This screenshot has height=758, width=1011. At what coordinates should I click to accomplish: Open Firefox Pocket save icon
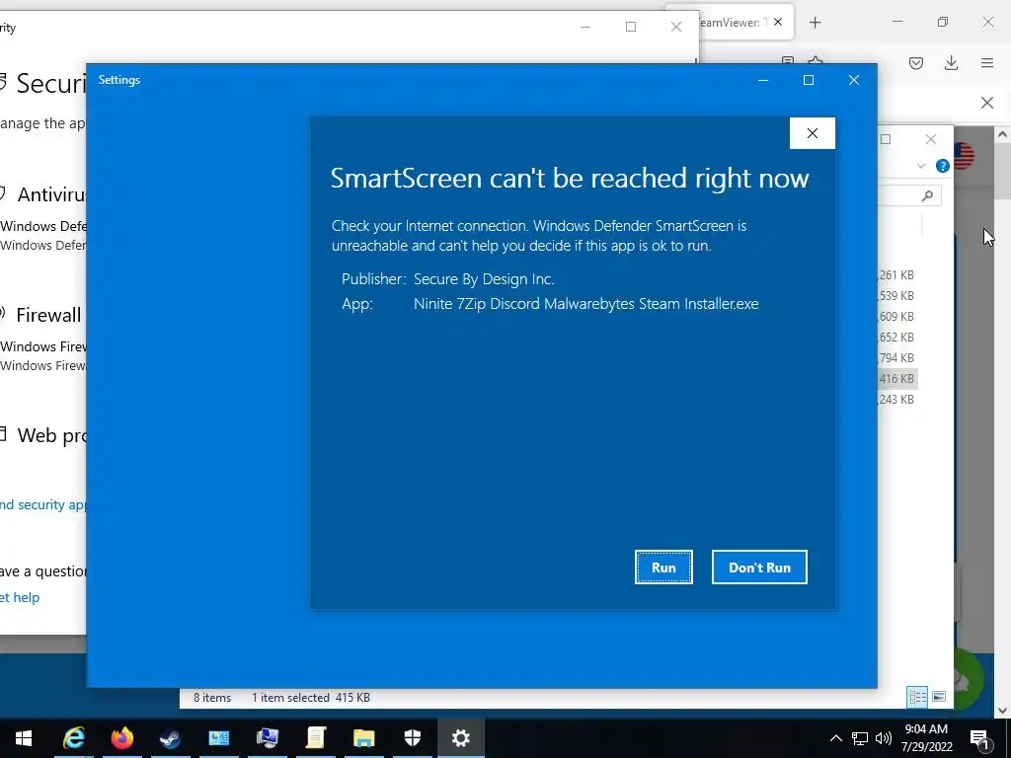[916, 63]
